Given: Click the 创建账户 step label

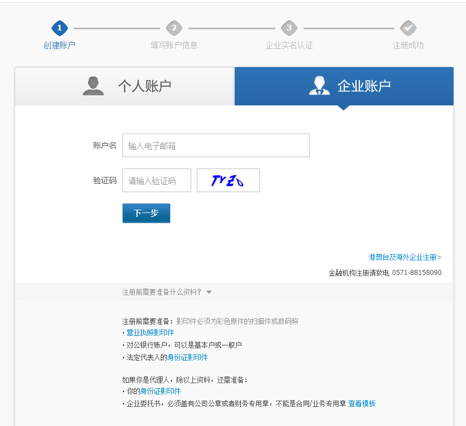Looking at the screenshot, I should coord(60,44).
